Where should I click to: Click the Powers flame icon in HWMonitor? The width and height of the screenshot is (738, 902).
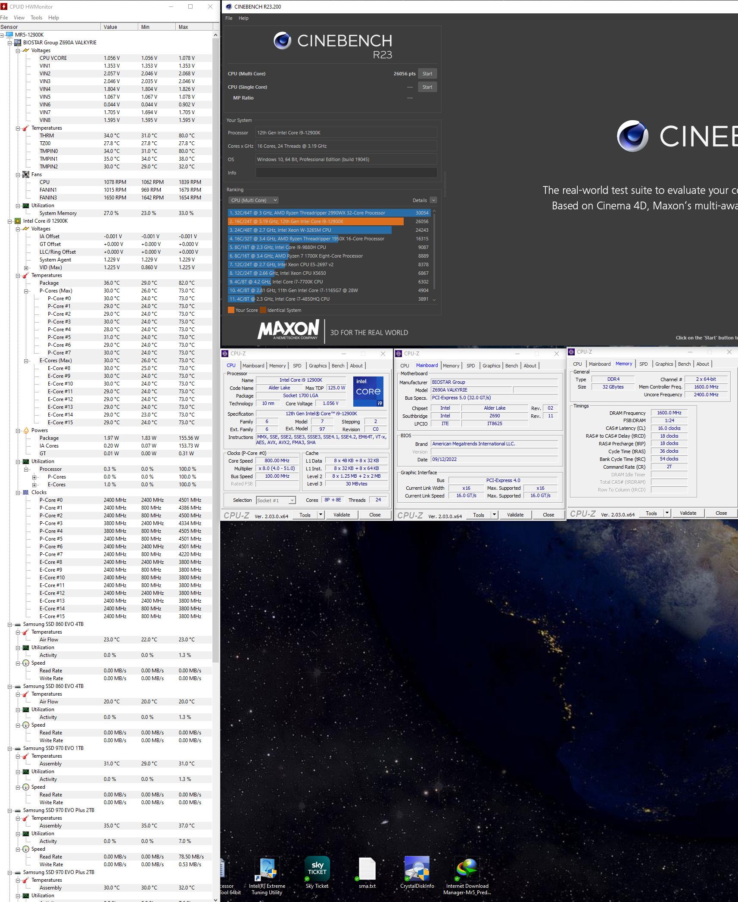pos(26,430)
